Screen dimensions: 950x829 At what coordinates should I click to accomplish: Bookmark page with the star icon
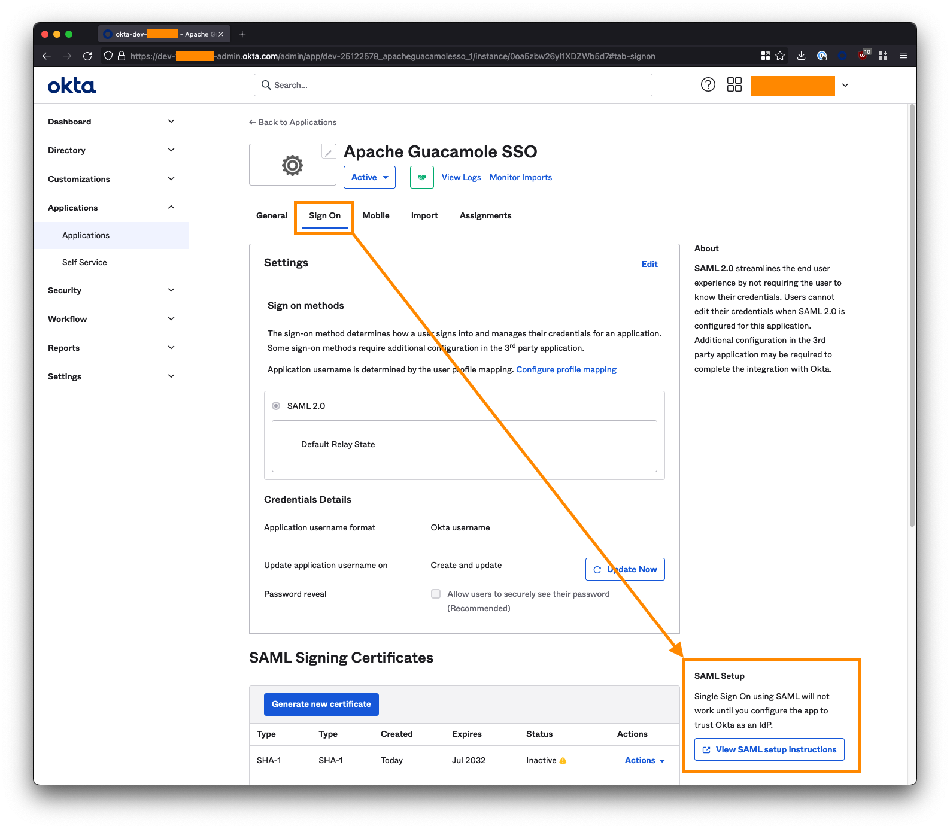pyautogui.click(x=780, y=56)
